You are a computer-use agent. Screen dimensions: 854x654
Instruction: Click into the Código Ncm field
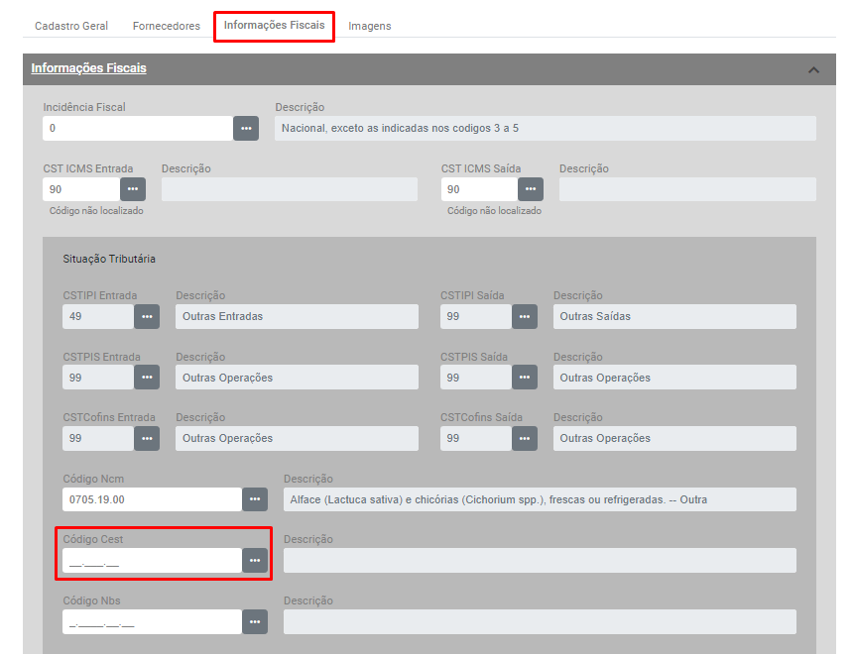(152, 499)
